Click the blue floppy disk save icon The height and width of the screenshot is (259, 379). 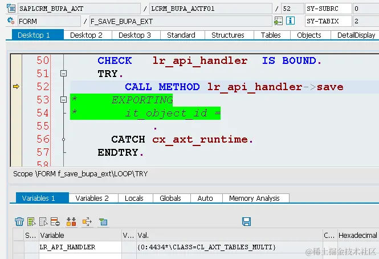pyautogui.click(x=246, y=221)
